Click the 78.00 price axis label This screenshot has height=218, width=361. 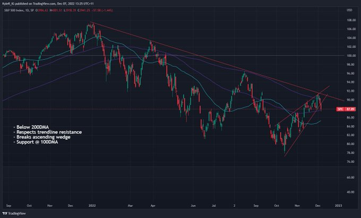tap(350, 153)
